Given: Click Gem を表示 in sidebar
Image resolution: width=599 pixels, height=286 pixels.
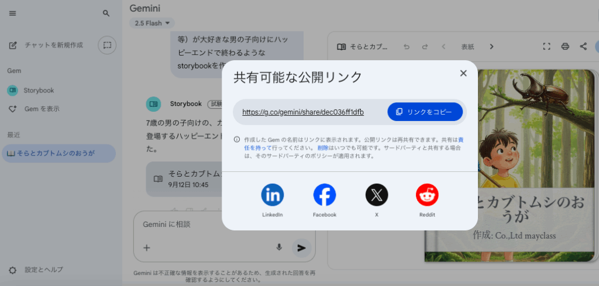Looking at the screenshot, I should (33, 109).
